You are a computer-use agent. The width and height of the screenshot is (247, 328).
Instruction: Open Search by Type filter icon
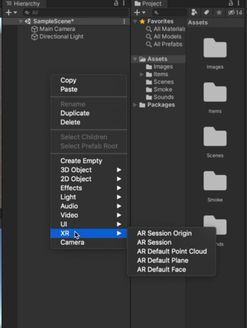coord(194,13)
